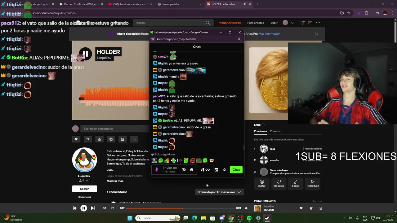Switch to Primeros fans tab
Image resolution: width=397 pixels, height=223 pixels.
(x=275, y=131)
